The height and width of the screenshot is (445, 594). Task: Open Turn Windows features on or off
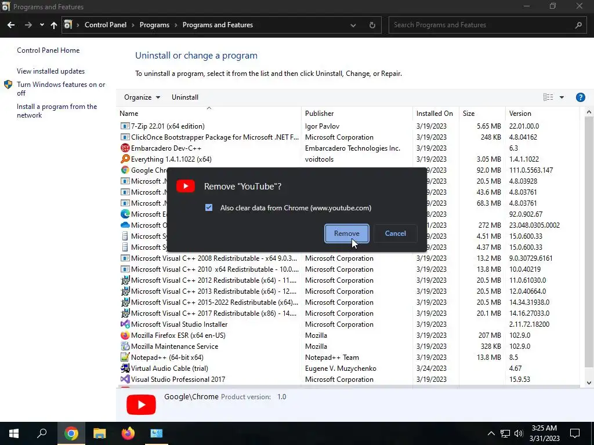[x=61, y=89]
